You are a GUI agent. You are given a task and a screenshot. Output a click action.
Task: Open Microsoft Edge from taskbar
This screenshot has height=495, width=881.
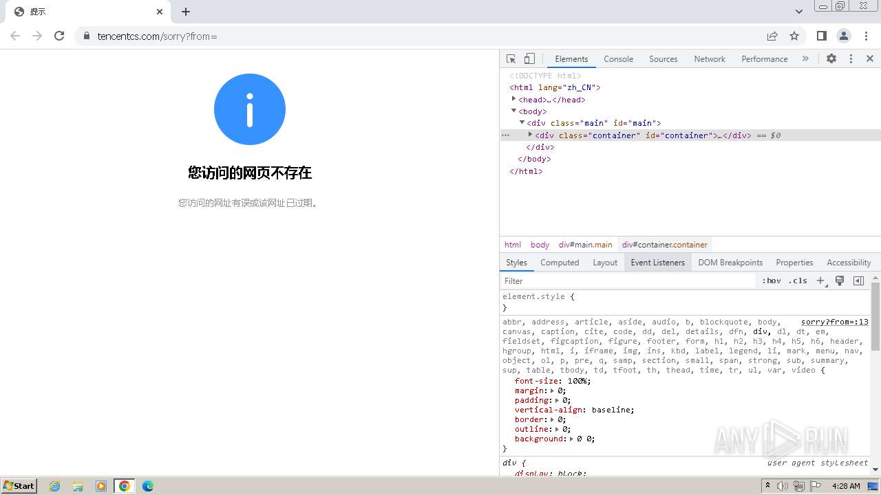pyautogui.click(x=147, y=486)
